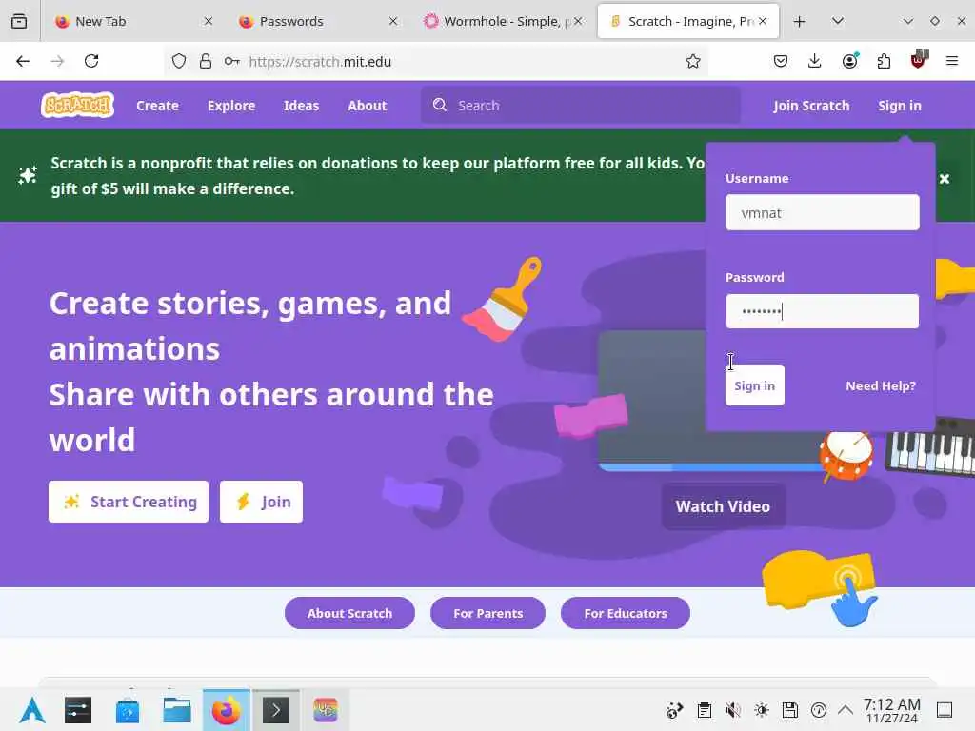Open Create in Scratch navigation

157,106
